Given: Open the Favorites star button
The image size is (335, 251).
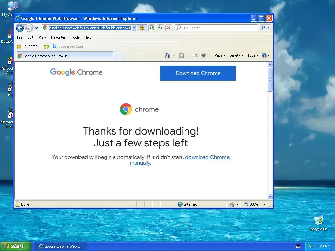Looking at the screenshot, I should (x=27, y=46).
